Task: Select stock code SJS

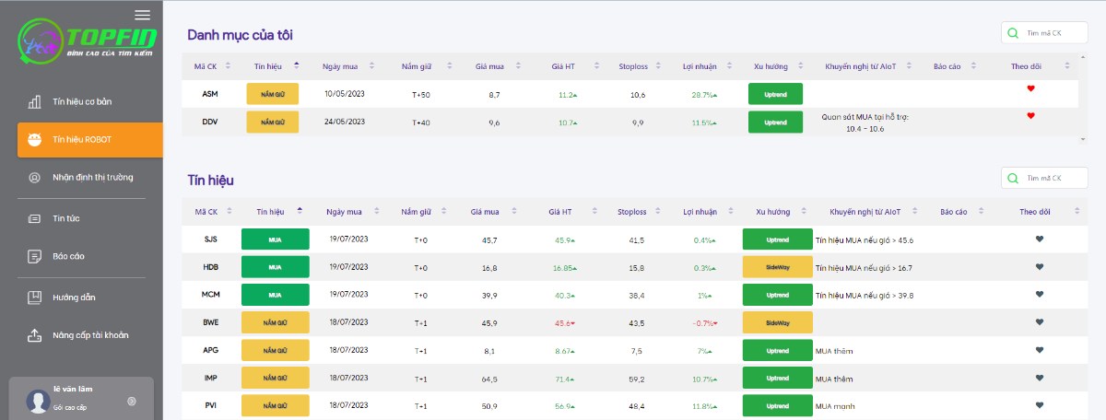Action: (211, 239)
